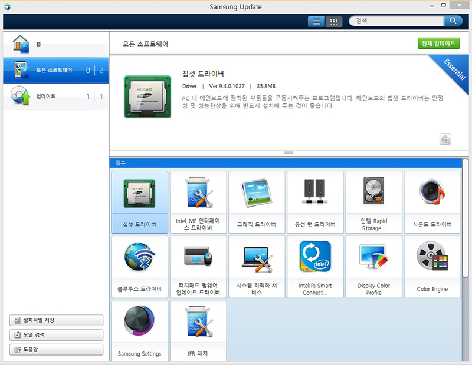Click the 칩셋 드라이버 title in details pane
This screenshot has width=472, height=365.
pyautogui.click(x=203, y=74)
